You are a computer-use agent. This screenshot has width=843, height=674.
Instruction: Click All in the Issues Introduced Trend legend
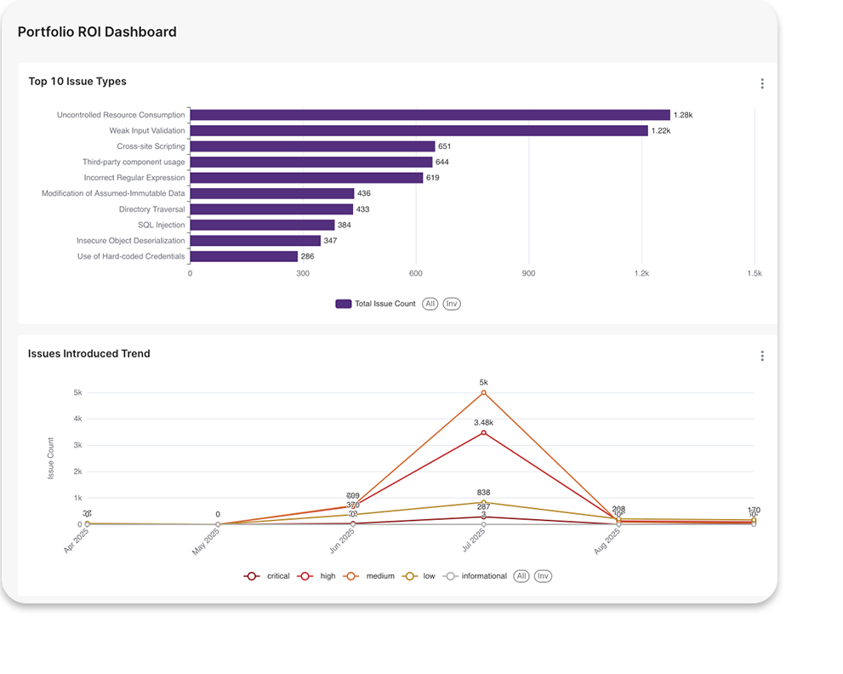(x=521, y=576)
